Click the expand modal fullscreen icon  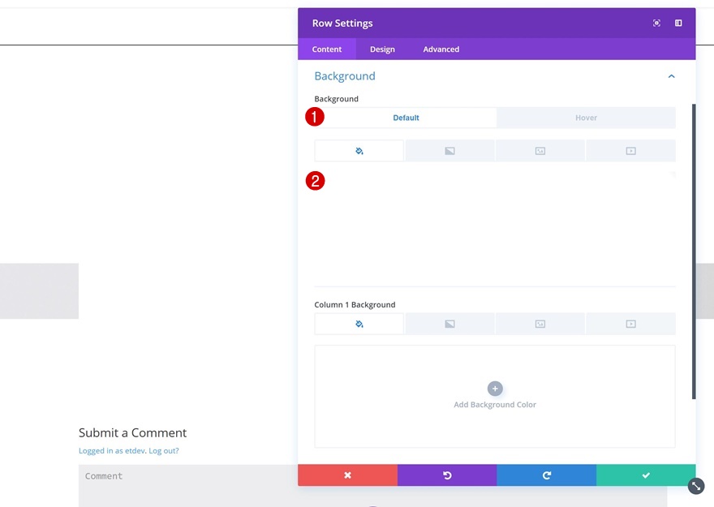click(x=656, y=24)
